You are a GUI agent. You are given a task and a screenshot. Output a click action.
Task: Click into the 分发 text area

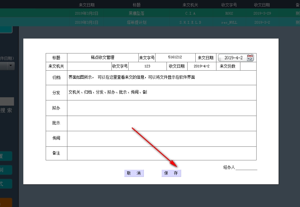pyautogui.click(x=161, y=93)
